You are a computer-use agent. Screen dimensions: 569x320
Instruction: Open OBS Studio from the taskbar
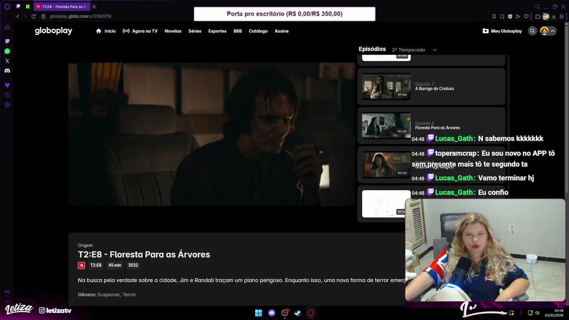[285, 313]
